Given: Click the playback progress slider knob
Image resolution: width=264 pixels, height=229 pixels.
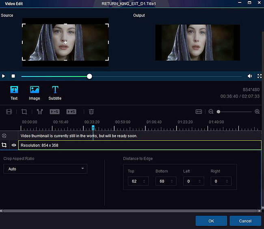Looking at the screenshot, I should [x=89, y=76].
